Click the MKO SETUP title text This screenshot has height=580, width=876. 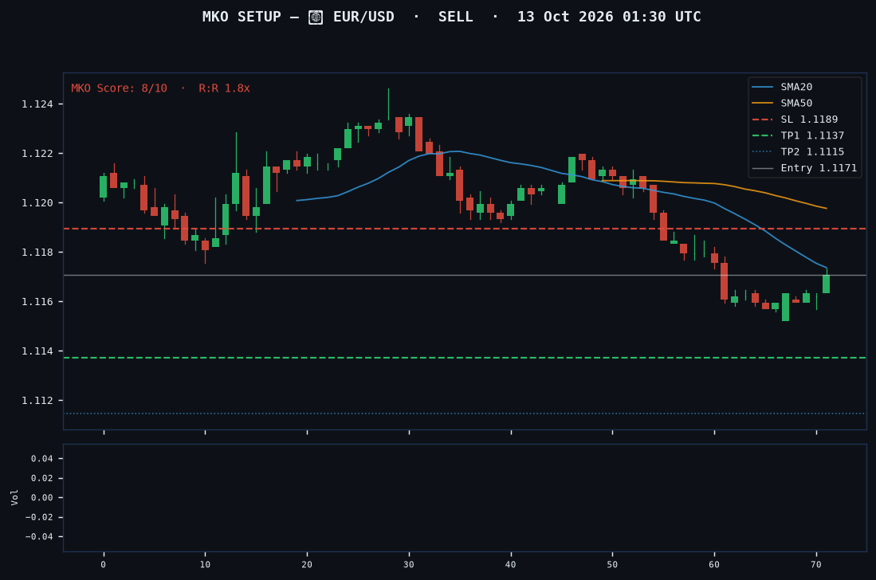242,17
